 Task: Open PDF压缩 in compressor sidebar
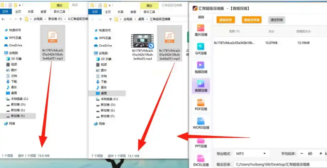(201, 104)
